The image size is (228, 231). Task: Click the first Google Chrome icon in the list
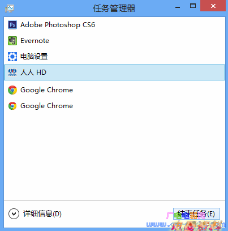(x=12, y=90)
